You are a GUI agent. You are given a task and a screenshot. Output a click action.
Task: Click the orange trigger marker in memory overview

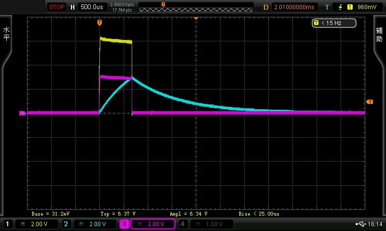click(x=163, y=5)
